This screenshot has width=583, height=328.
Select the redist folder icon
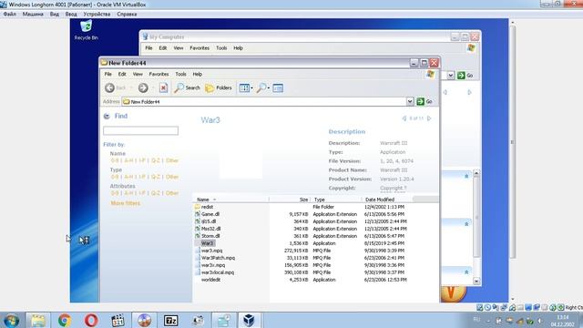tap(198, 207)
